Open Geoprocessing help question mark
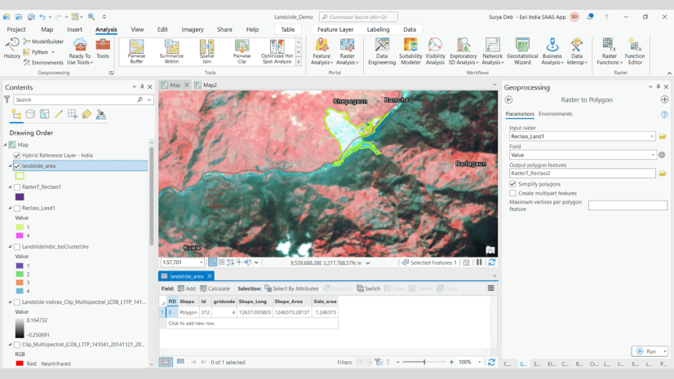 tap(664, 114)
